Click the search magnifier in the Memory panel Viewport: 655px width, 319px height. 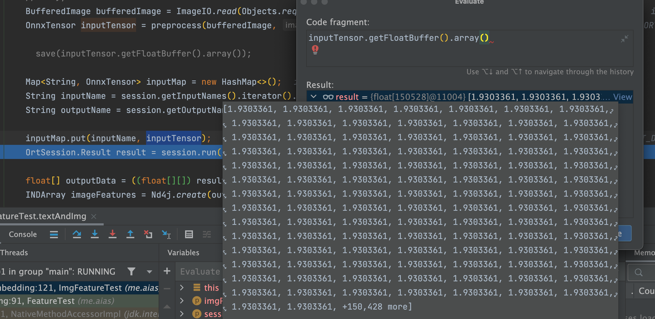point(639,272)
